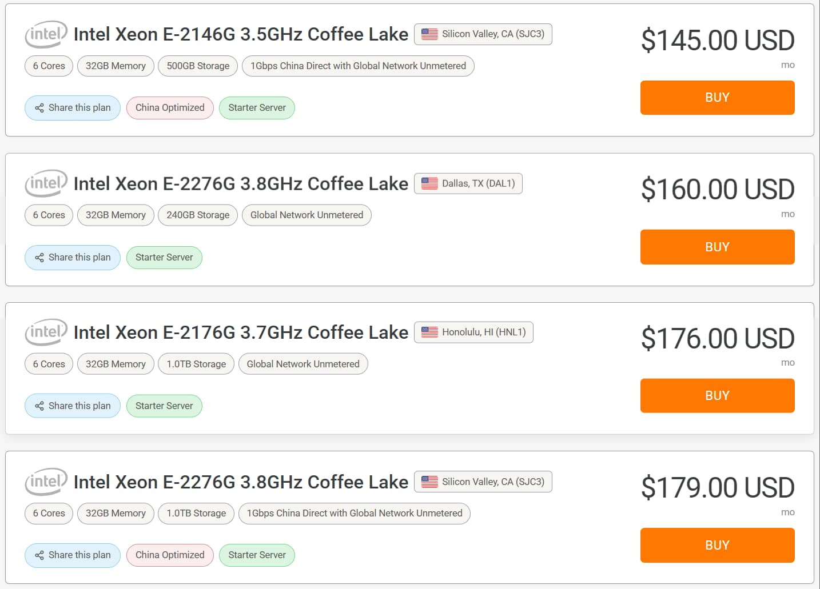This screenshot has width=820, height=589.
Task: Click the share icon on the $160.00 plan
Action: point(39,258)
